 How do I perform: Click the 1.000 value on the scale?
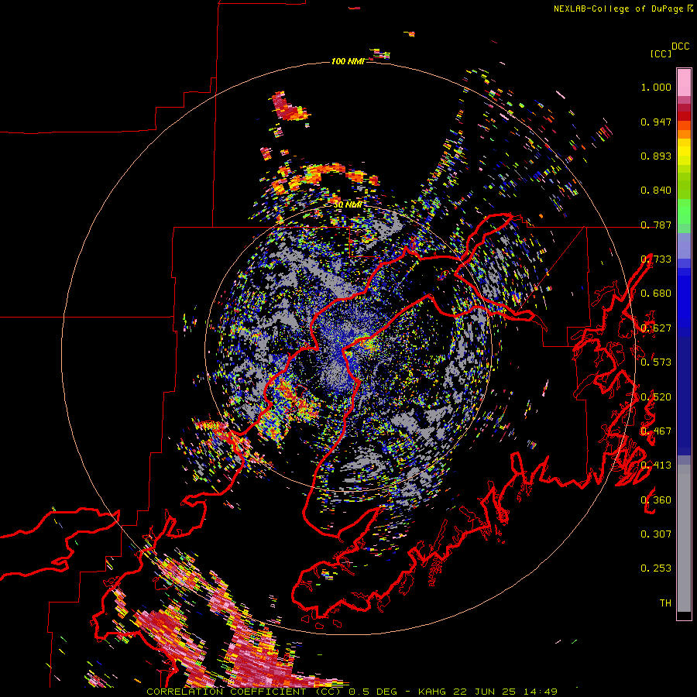pyautogui.click(x=656, y=87)
